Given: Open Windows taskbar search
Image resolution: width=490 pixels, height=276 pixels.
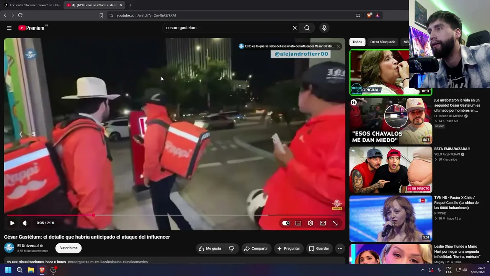Looking at the screenshot, I should tap(20, 270).
